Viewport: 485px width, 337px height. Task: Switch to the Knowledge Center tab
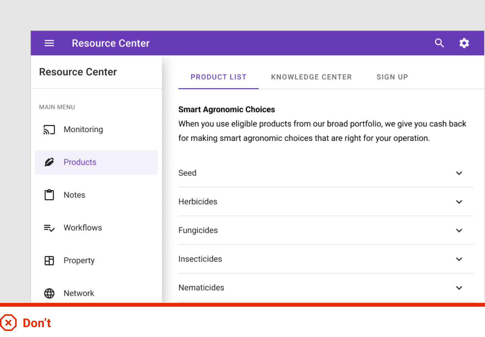coord(311,77)
